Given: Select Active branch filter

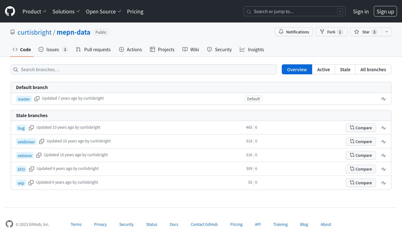Looking at the screenshot, I should pyautogui.click(x=323, y=69).
